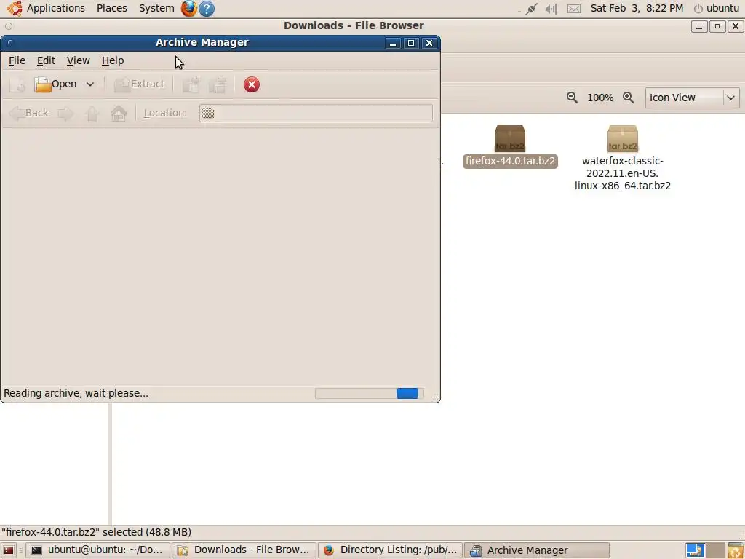This screenshot has width=745, height=559.
Task: Click the 100% zoom level in File Browser
Action: coord(600,98)
